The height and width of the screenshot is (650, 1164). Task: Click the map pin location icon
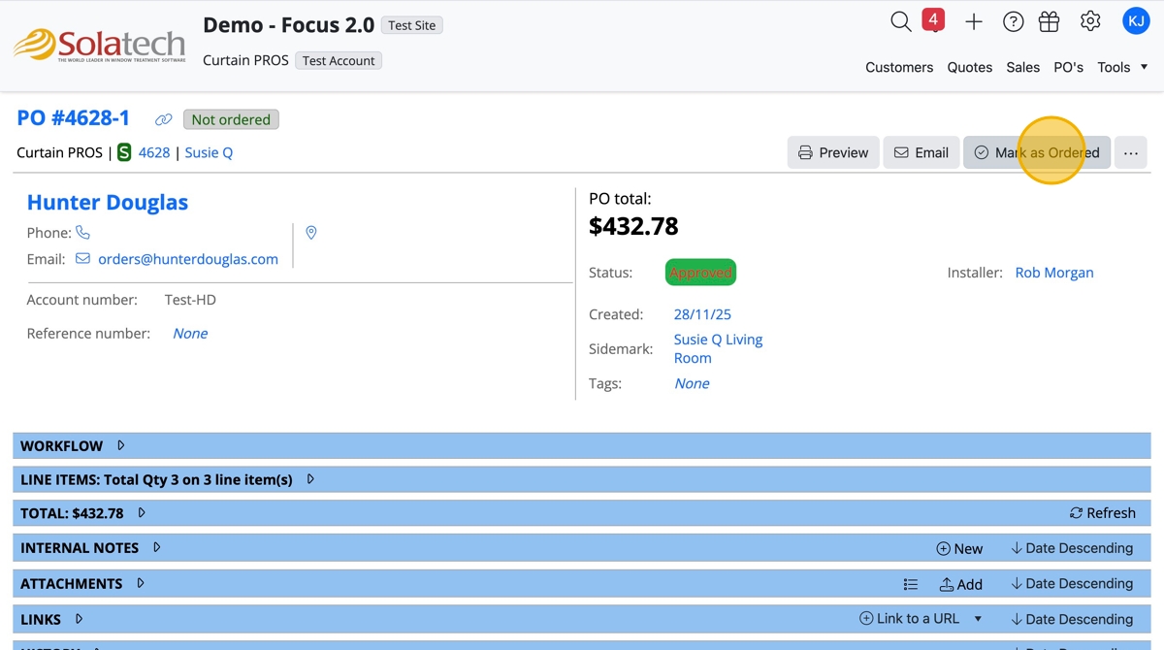311,233
